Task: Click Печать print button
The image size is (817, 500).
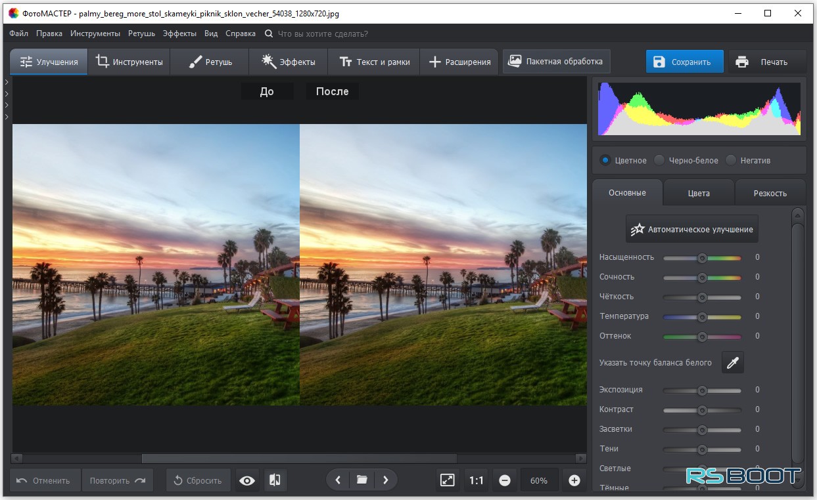Action: (x=767, y=62)
